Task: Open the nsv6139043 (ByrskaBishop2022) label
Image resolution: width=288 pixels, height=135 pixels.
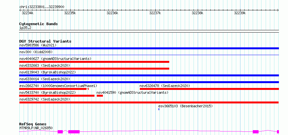Action: [x=48, y=72]
